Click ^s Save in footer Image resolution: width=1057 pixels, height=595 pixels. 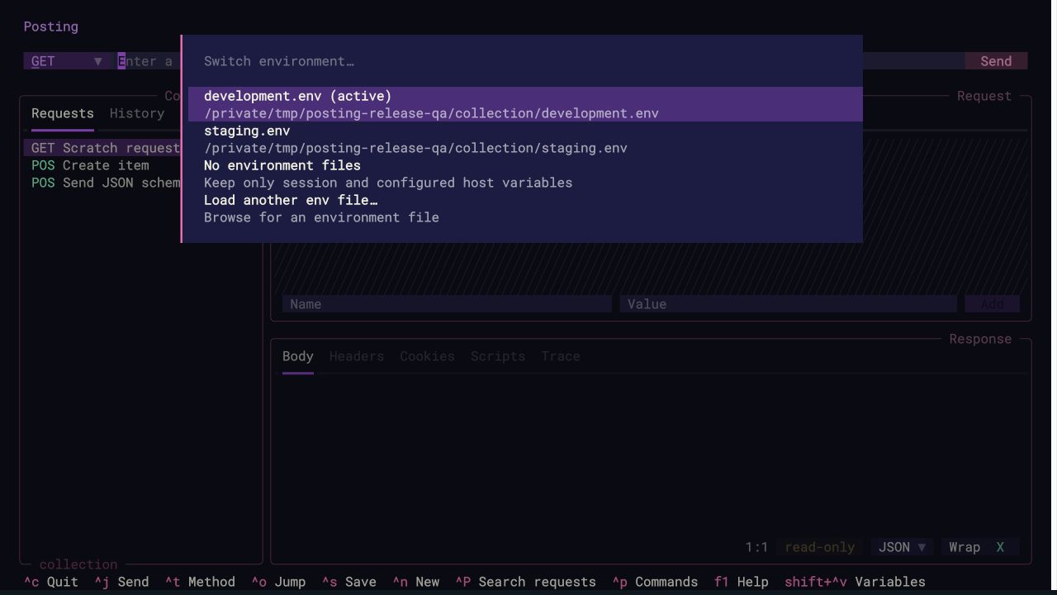click(349, 582)
